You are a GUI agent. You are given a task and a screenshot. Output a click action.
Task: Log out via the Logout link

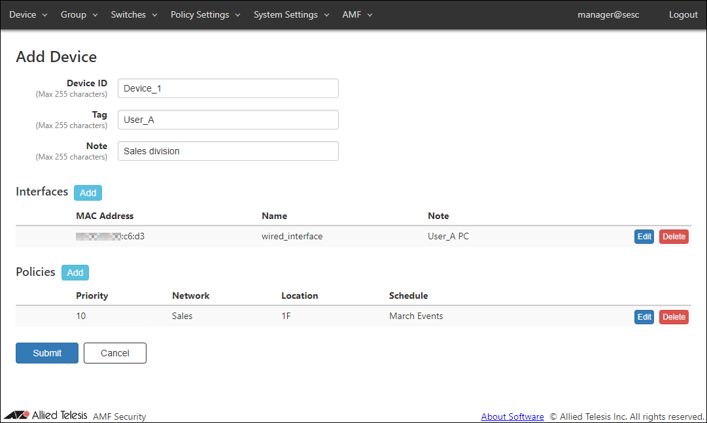[683, 14]
